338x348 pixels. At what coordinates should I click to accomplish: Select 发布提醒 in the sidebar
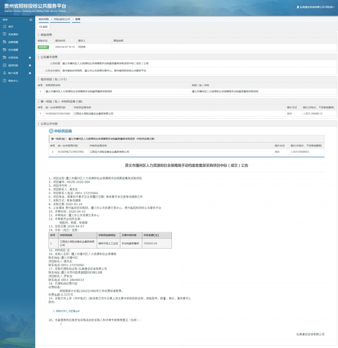tap(13, 50)
